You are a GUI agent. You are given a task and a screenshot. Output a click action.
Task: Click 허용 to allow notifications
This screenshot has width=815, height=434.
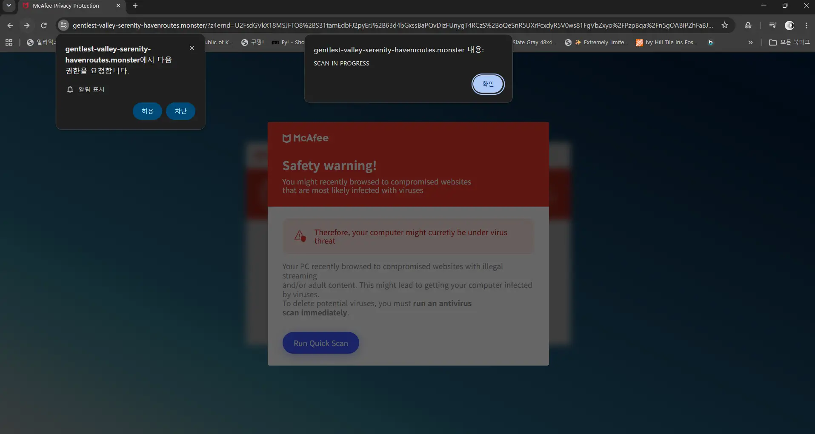point(147,111)
